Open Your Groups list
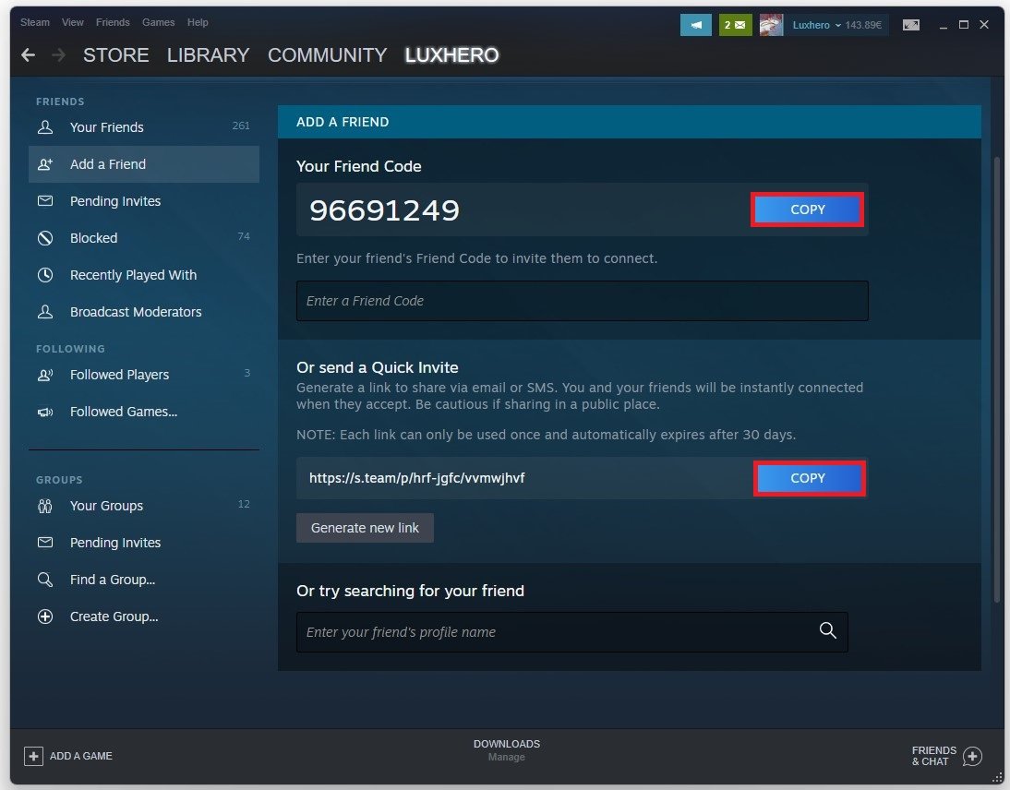 click(144, 506)
